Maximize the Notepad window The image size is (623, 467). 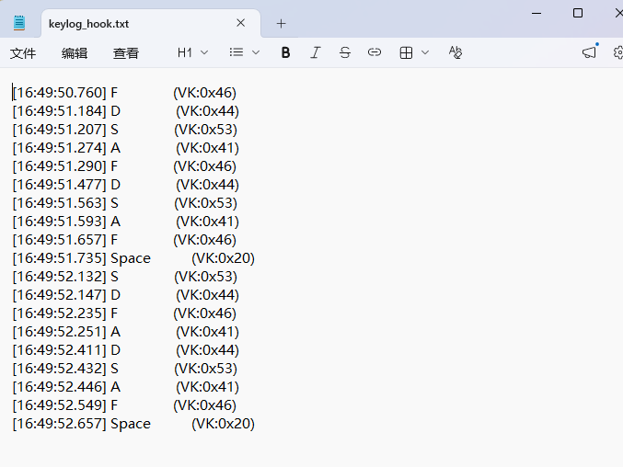pyautogui.click(x=578, y=13)
